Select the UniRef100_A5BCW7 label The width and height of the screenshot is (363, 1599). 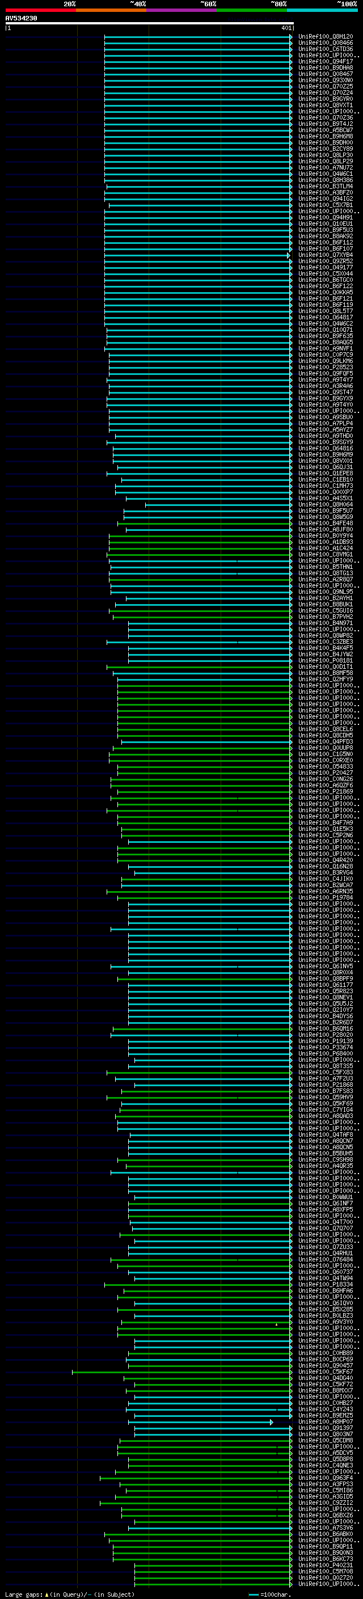[x=325, y=130]
